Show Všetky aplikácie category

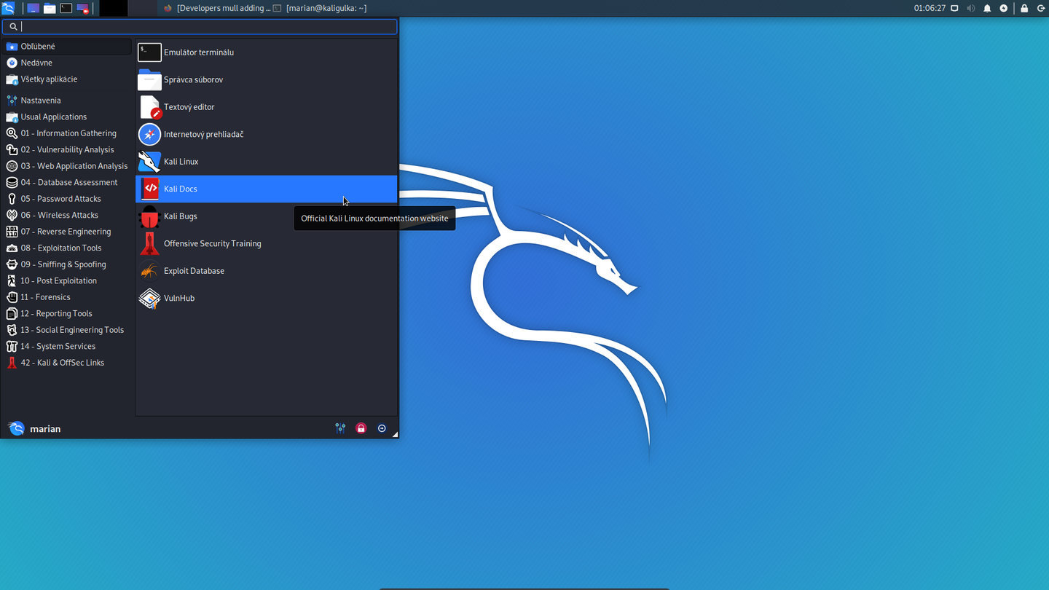(67, 79)
